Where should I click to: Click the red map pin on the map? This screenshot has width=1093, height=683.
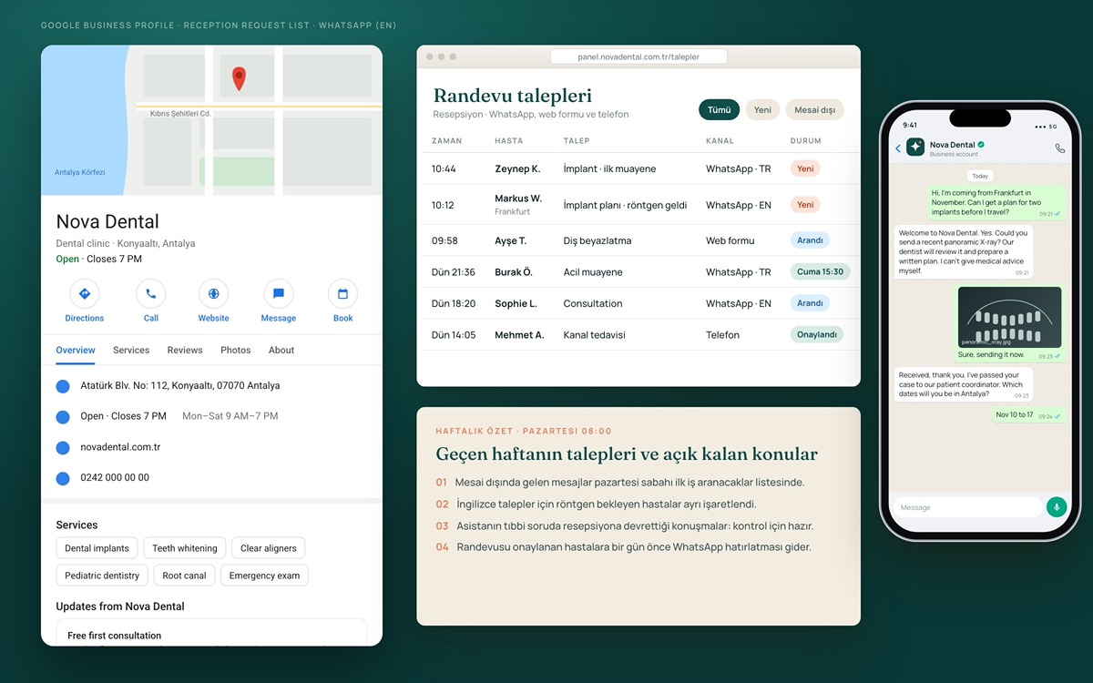239,78
